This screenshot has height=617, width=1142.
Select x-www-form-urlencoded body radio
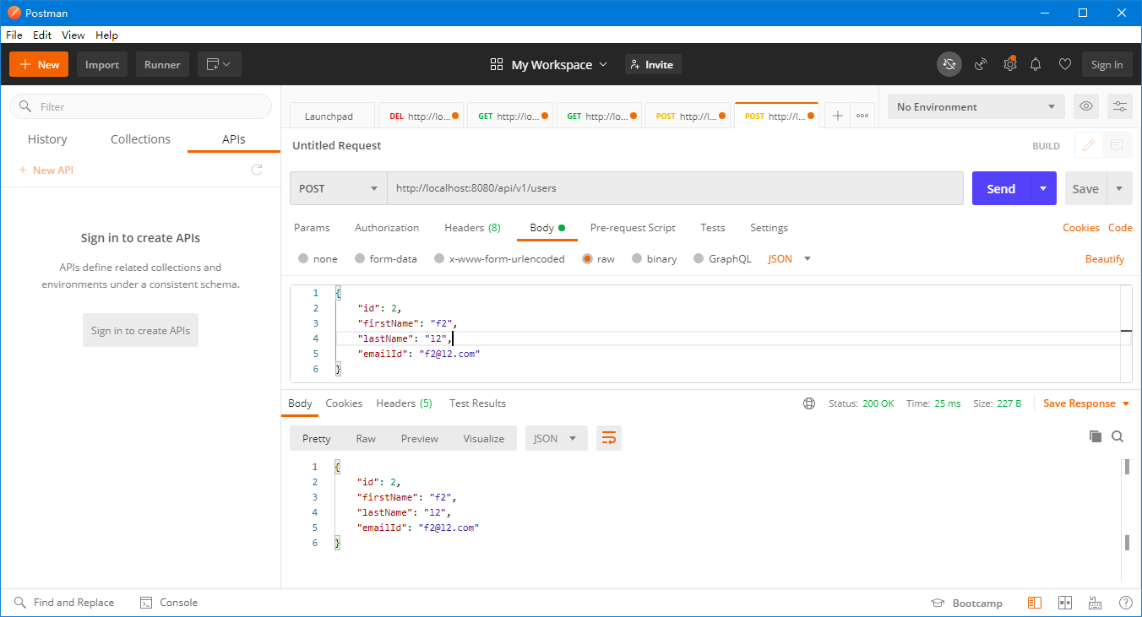[x=439, y=259]
